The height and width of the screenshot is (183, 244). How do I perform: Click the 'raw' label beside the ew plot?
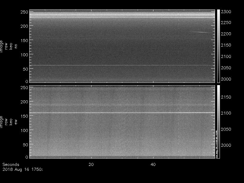click(x=6, y=122)
